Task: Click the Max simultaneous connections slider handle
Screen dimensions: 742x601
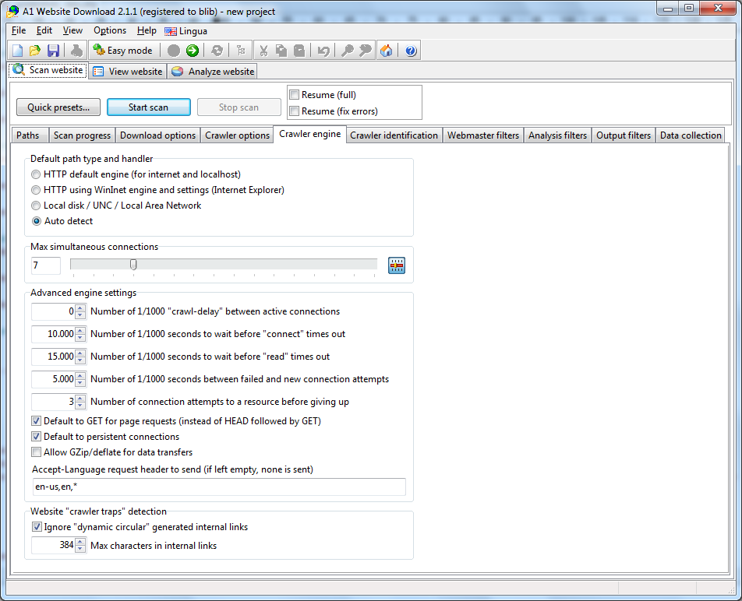Action: pyautogui.click(x=133, y=265)
